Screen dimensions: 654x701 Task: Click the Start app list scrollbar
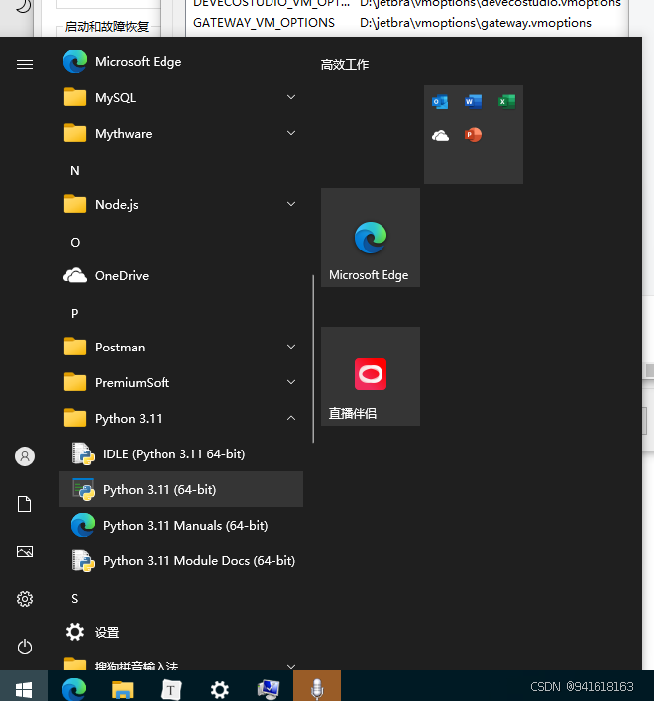[x=313, y=359]
